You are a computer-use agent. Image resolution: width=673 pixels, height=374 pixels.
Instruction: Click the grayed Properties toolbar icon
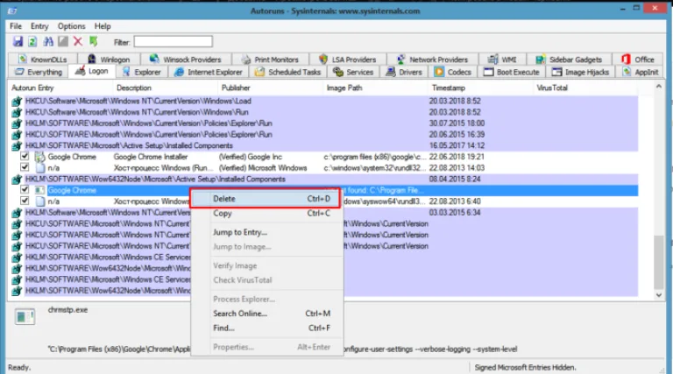pos(63,41)
